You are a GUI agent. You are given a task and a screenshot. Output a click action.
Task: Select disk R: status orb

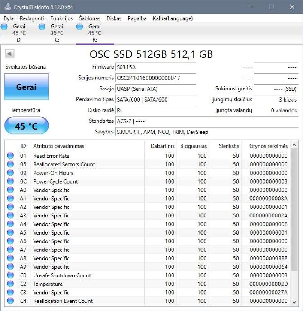pyautogui.click(x=79, y=27)
